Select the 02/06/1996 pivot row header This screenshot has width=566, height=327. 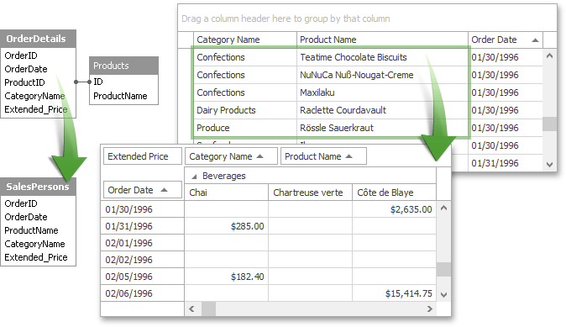[x=142, y=293]
